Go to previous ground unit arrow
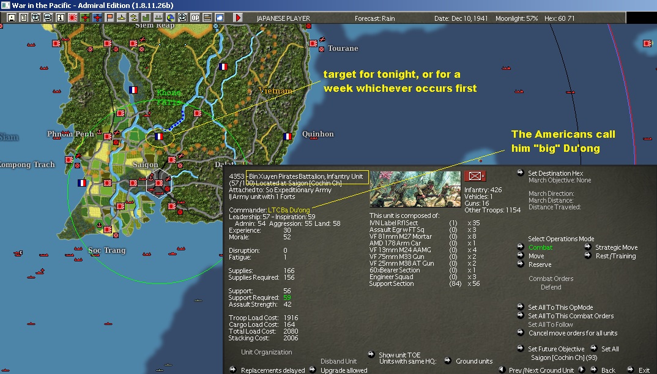 502,369
